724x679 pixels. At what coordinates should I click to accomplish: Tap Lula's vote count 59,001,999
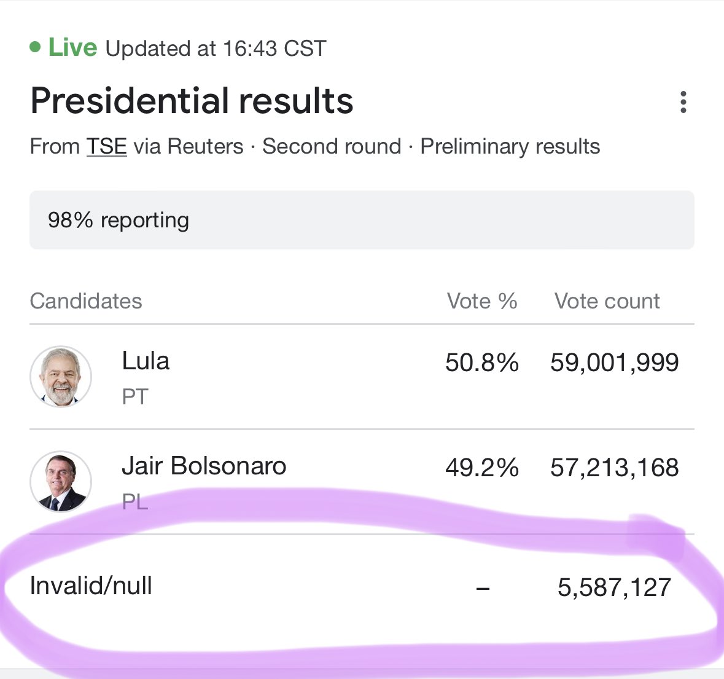(x=615, y=363)
